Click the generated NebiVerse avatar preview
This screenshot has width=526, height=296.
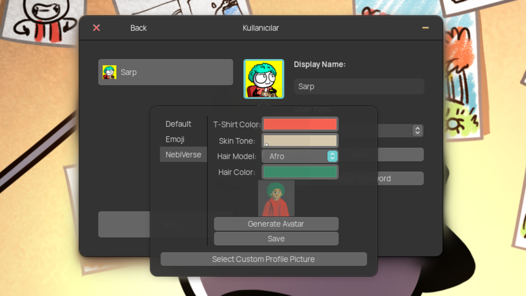click(276, 198)
